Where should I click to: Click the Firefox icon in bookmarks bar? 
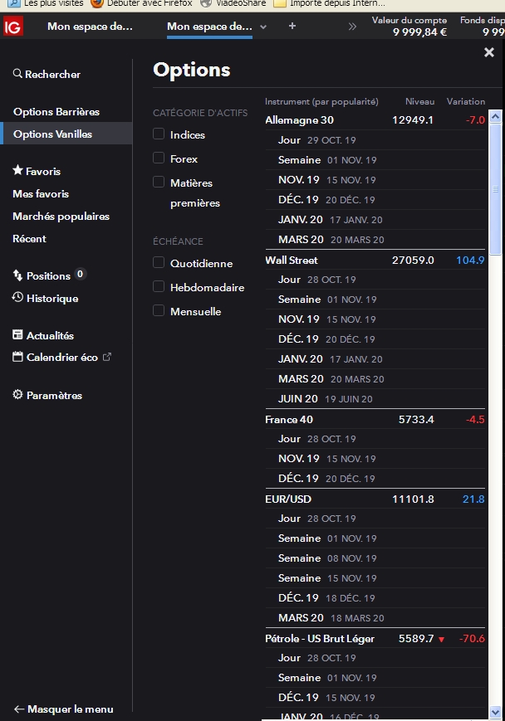click(x=96, y=3)
